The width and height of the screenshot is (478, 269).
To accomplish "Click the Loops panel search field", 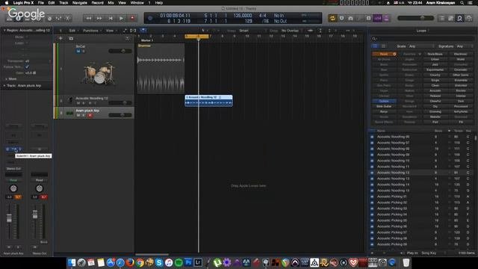I will click(422, 39).
